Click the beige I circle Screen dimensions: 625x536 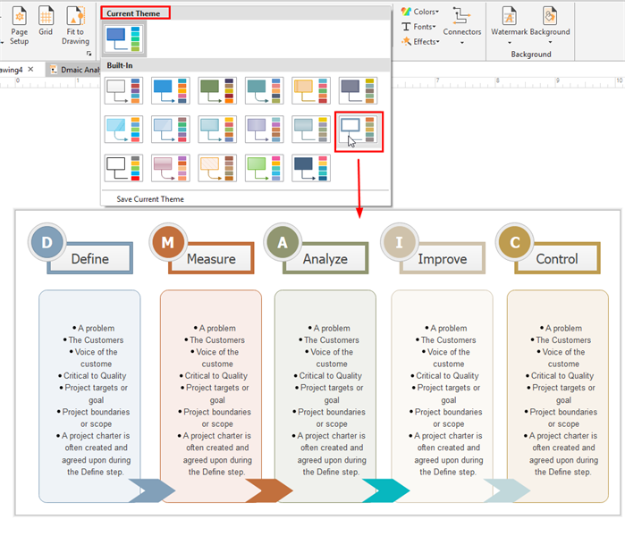pyautogui.click(x=399, y=242)
